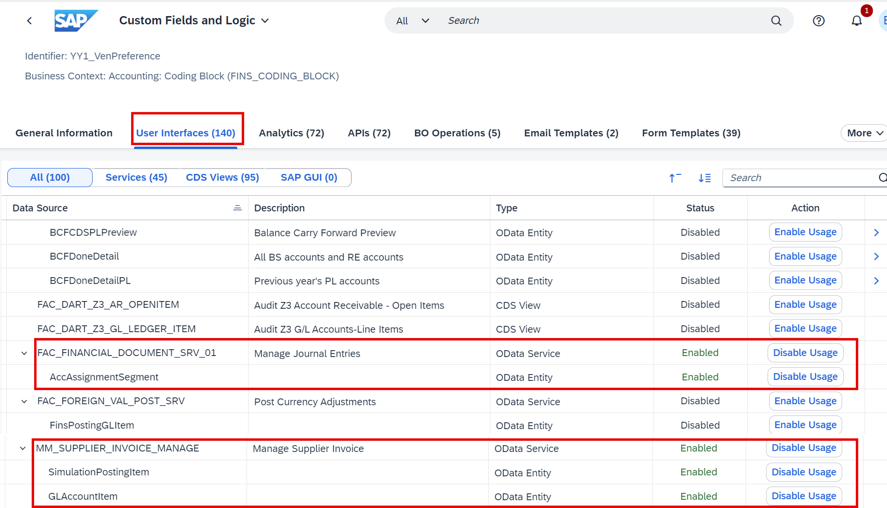This screenshot has height=508, width=887.
Task: Open notifications bell icon
Action: point(857,20)
